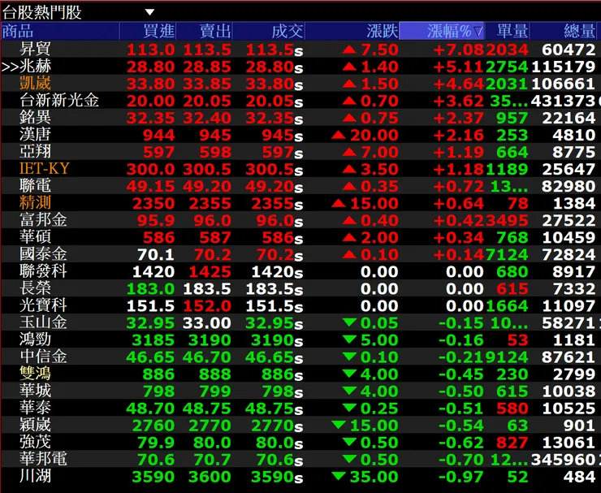Select the 昇貿 stock row name
Screen dimensions: 601x493
(x=35, y=49)
